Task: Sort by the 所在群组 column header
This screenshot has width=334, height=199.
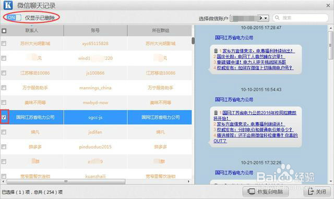Action: point(160,31)
